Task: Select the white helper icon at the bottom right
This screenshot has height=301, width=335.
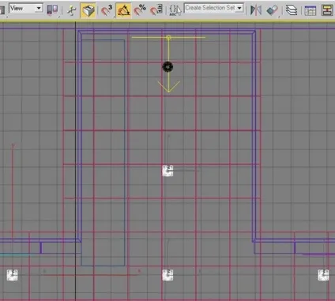Action: (x=323, y=275)
